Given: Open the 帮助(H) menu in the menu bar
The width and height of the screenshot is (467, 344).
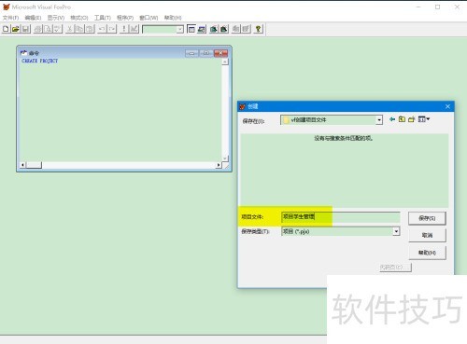Looking at the screenshot, I should [173, 18].
